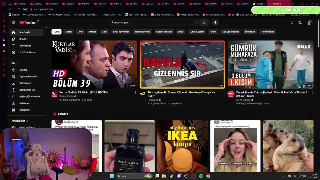Screen dimensions: 320x180
Task: Open Discord from the taskbar
Action: [x=179, y=176]
